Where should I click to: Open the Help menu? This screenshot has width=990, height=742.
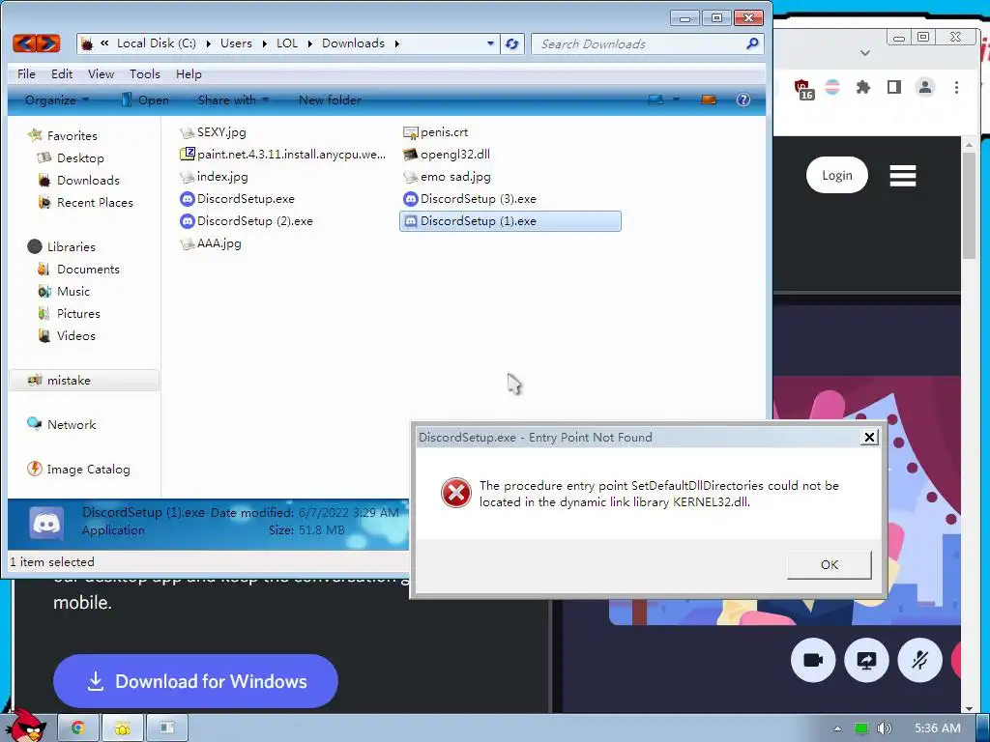(189, 73)
